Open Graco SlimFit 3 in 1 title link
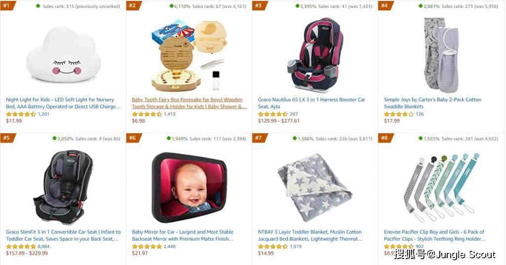Screen dimensions: 506x265 pos(63,235)
